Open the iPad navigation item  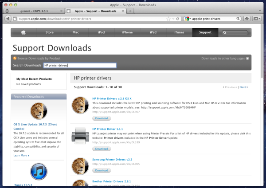tap(153, 32)
